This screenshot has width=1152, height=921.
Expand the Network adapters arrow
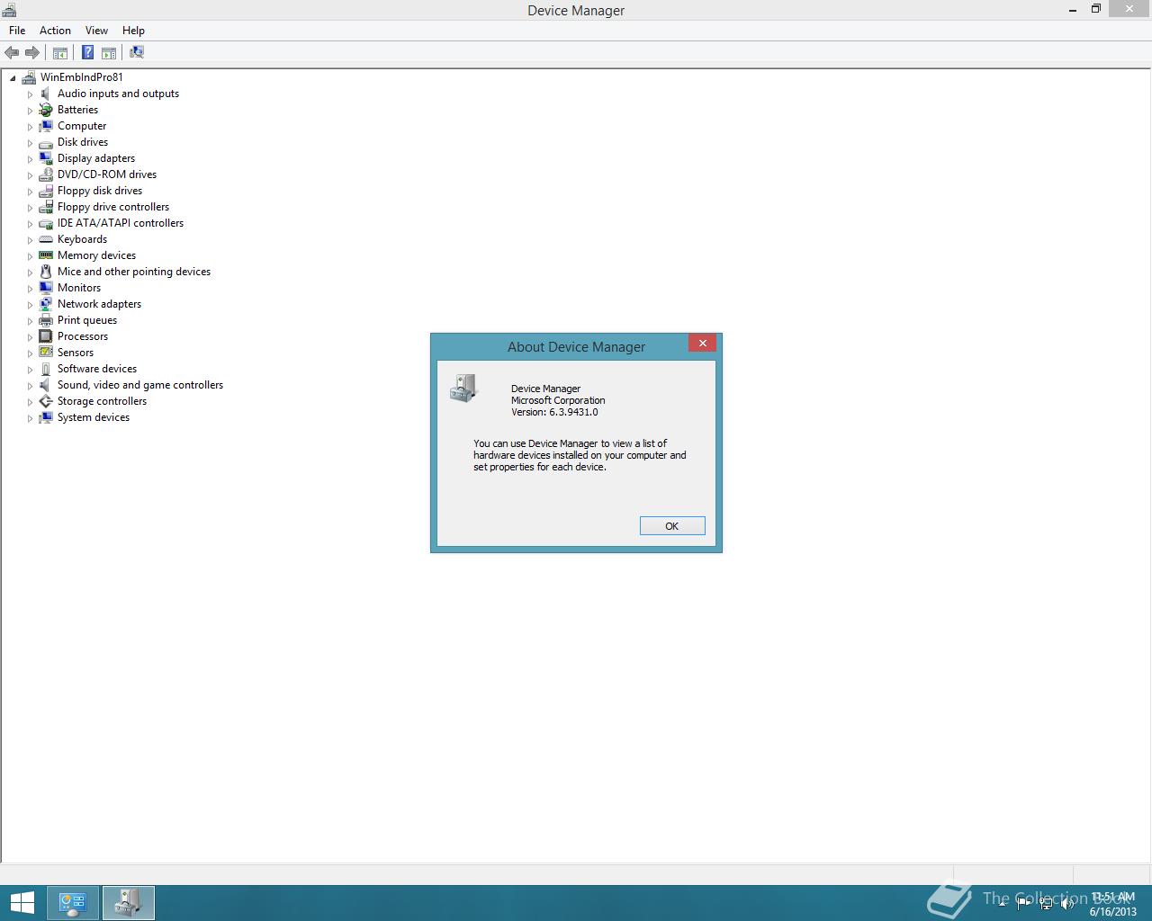click(x=30, y=305)
